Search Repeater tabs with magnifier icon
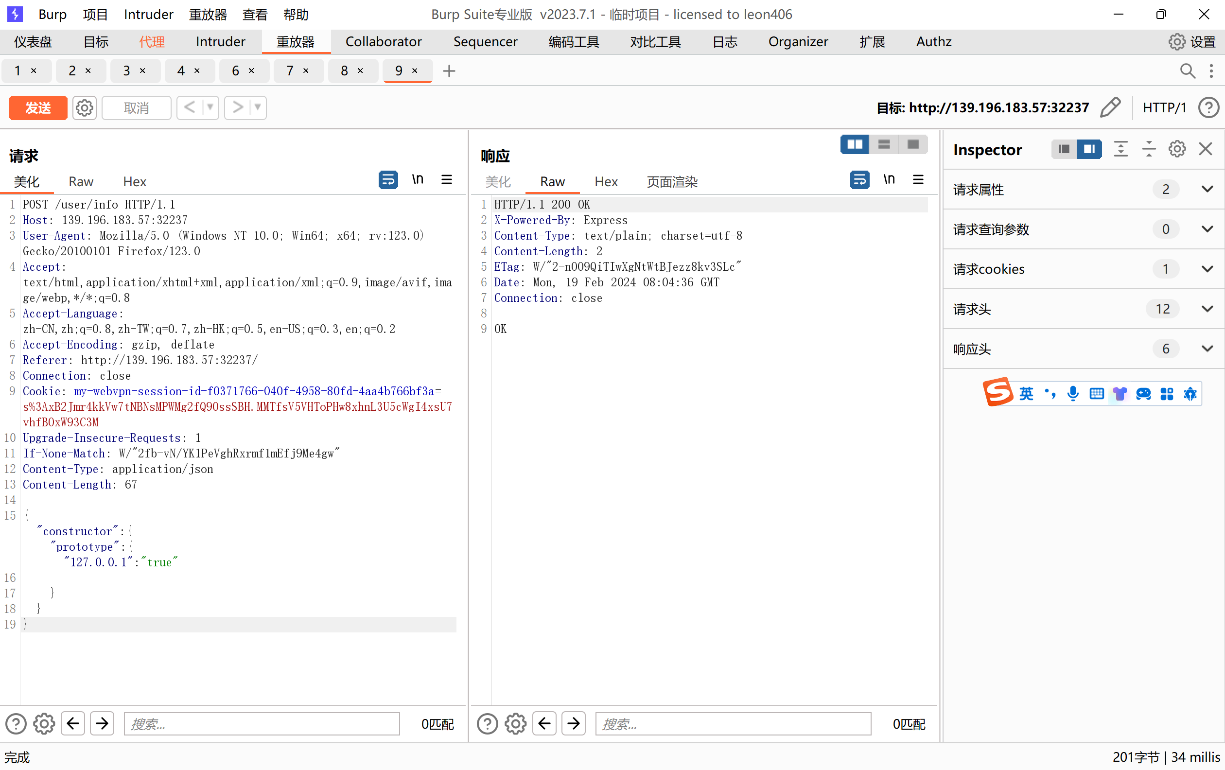This screenshot has height=770, width=1225. tap(1188, 70)
